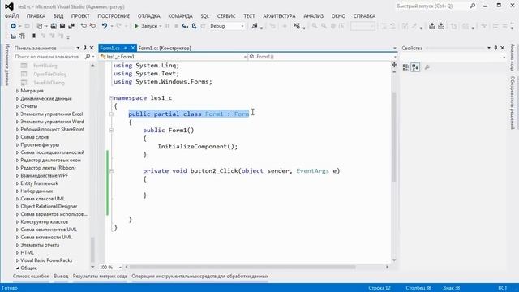The height and width of the screenshot is (292, 519).
Task: Click the Step Over debug icon
Action: click(x=195, y=26)
